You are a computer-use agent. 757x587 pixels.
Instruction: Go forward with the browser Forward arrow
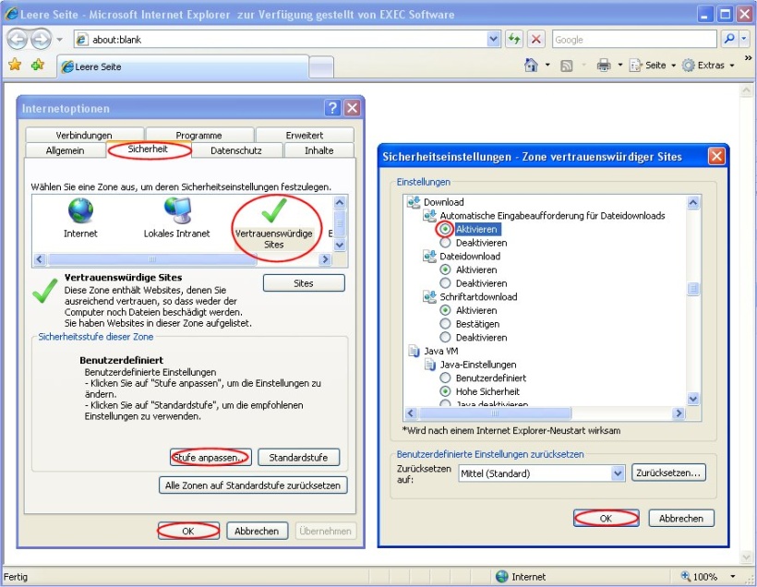41,39
